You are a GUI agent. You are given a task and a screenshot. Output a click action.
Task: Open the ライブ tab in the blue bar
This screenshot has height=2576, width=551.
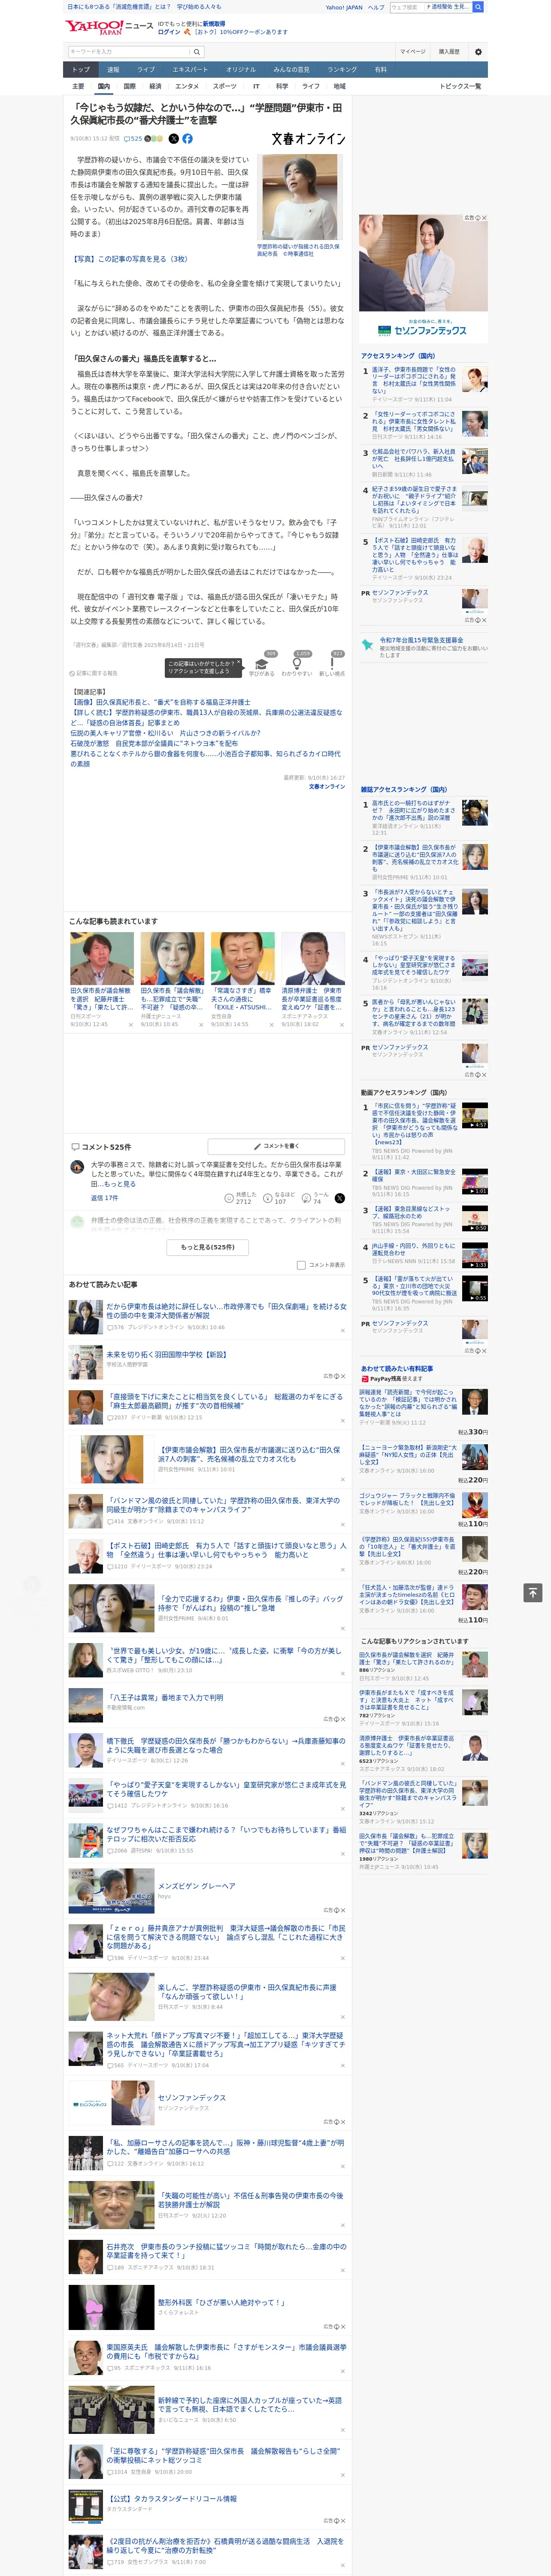coord(146,69)
